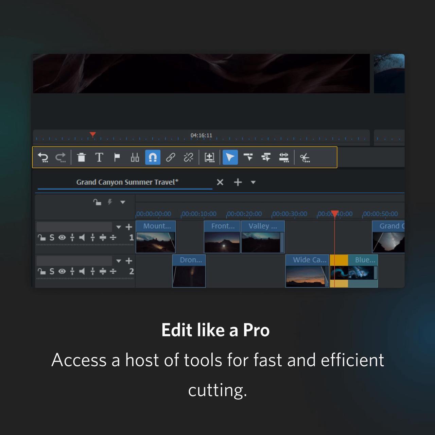
Task: Select the Wide Ca... clip on track 2
Action: tap(307, 271)
